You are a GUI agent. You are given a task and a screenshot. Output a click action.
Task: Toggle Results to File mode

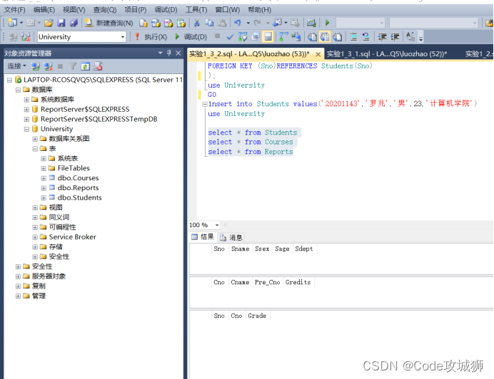point(337,37)
